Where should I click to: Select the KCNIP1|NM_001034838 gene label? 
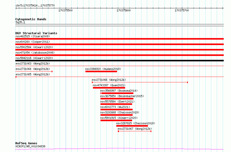point(30,146)
